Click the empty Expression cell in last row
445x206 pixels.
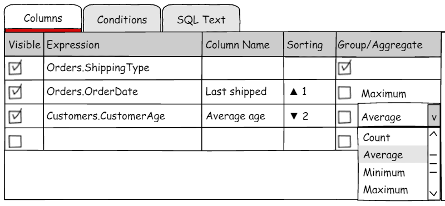pos(122,139)
